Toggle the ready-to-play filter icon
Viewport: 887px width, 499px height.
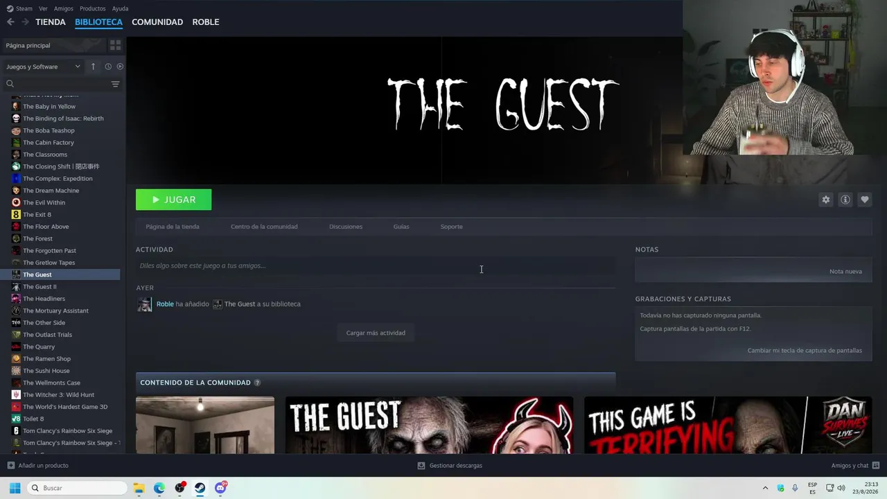[120, 67]
